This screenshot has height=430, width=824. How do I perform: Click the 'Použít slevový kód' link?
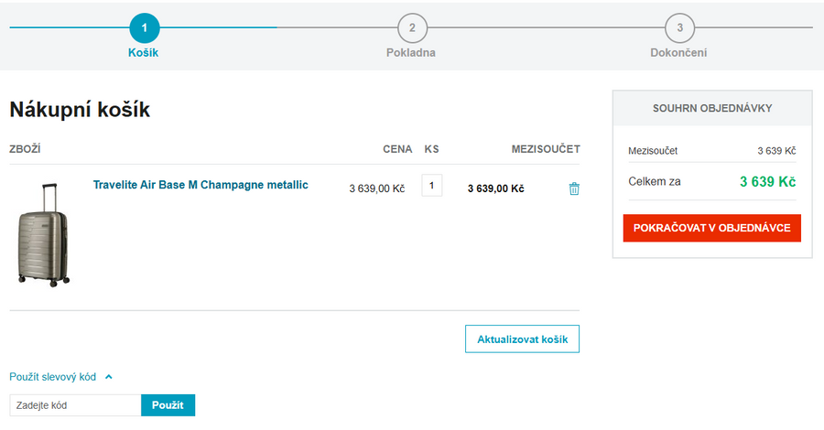[x=52, y=376]
